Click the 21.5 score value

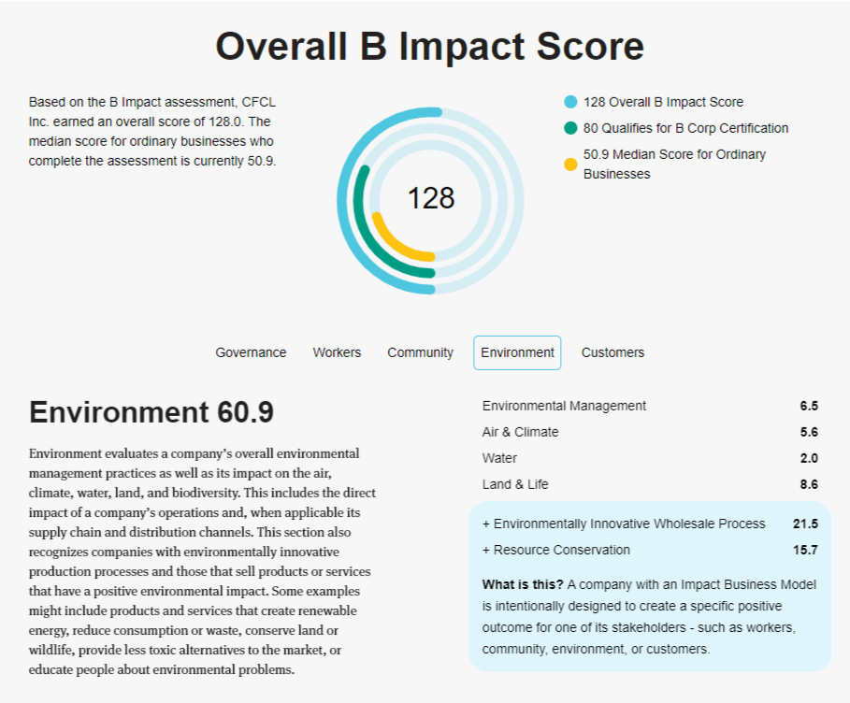805,524
